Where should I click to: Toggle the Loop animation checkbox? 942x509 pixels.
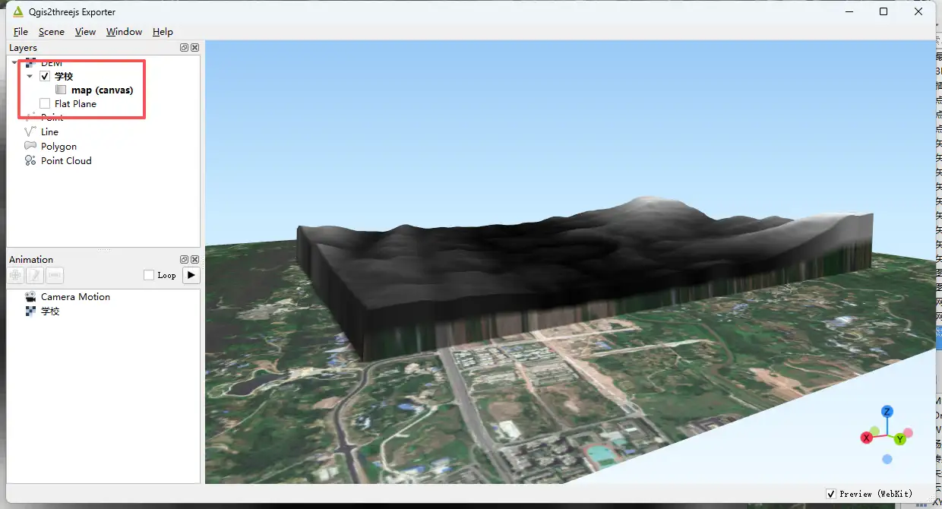[149, 275]
